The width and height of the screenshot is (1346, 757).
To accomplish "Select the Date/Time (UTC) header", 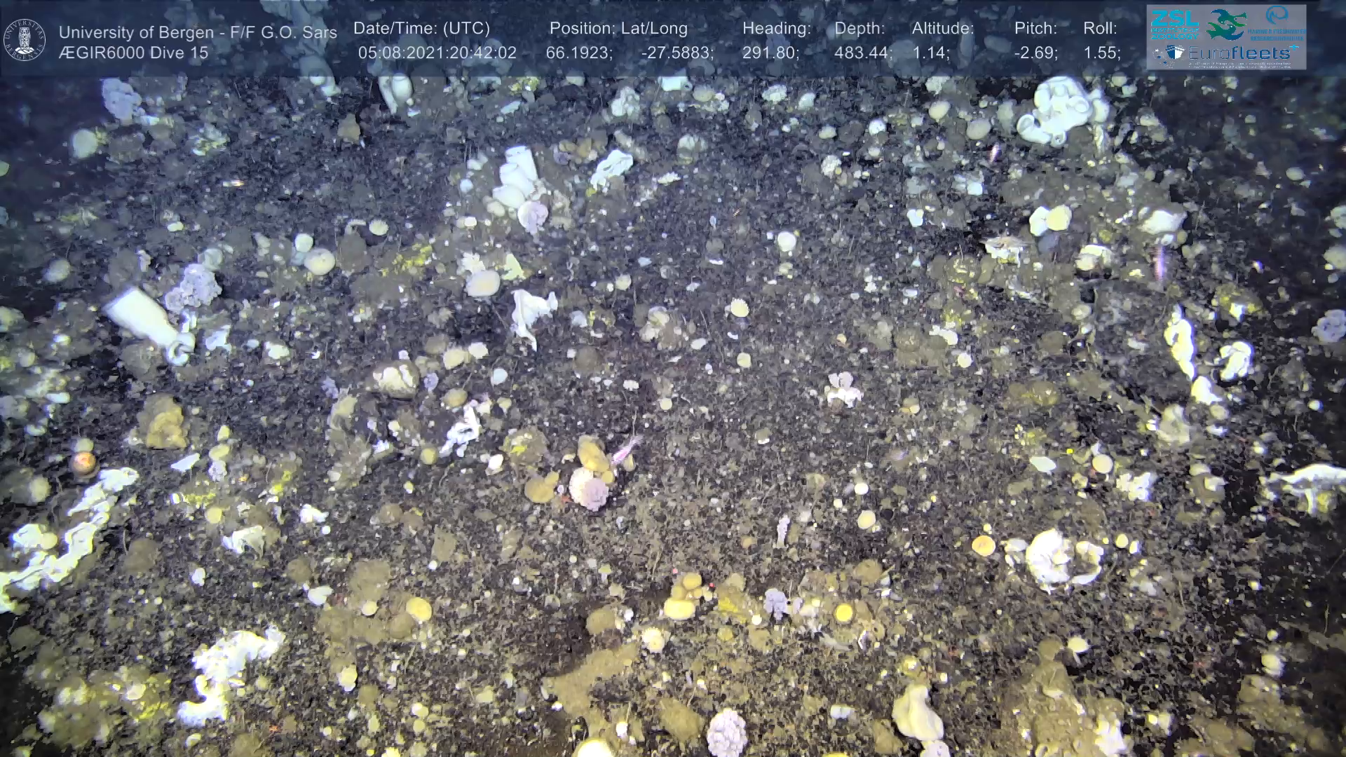I will point(421,28).
